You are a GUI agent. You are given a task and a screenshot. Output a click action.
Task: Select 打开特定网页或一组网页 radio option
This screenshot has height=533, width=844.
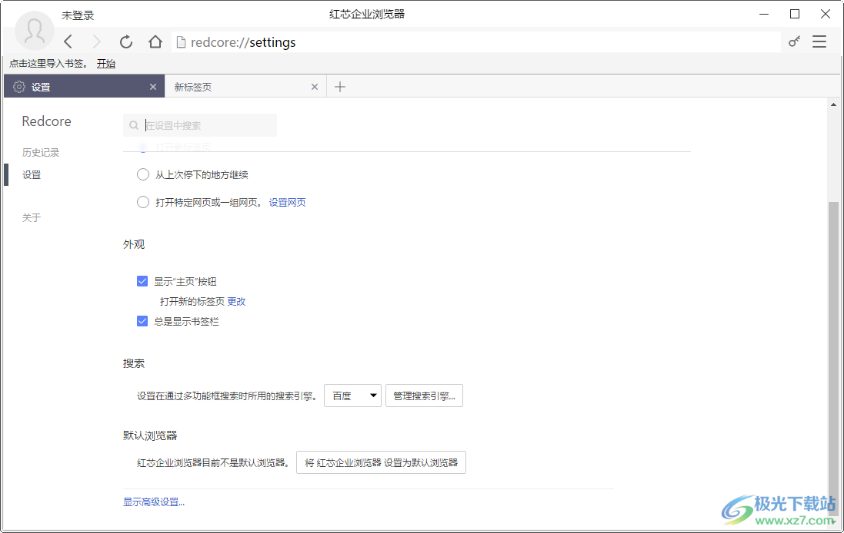point(142,202)
